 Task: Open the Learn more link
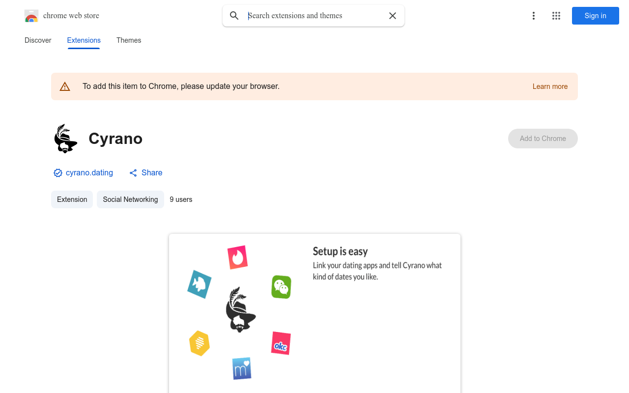point(550,86)
